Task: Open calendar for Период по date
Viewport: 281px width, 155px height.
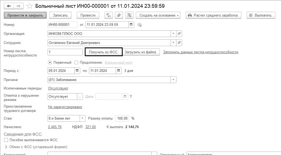Action: click(x=118, y=71)
